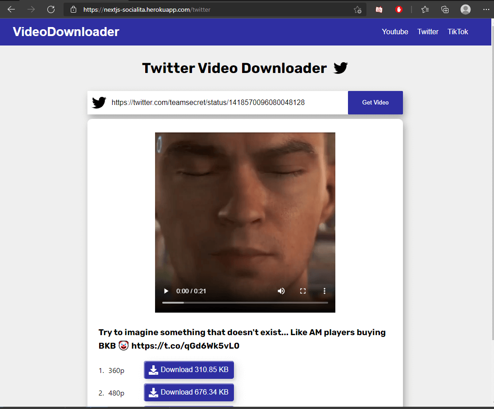Open the red and white extension icon
Viewport: 494px width, 409px height.
tap(379, 10)
